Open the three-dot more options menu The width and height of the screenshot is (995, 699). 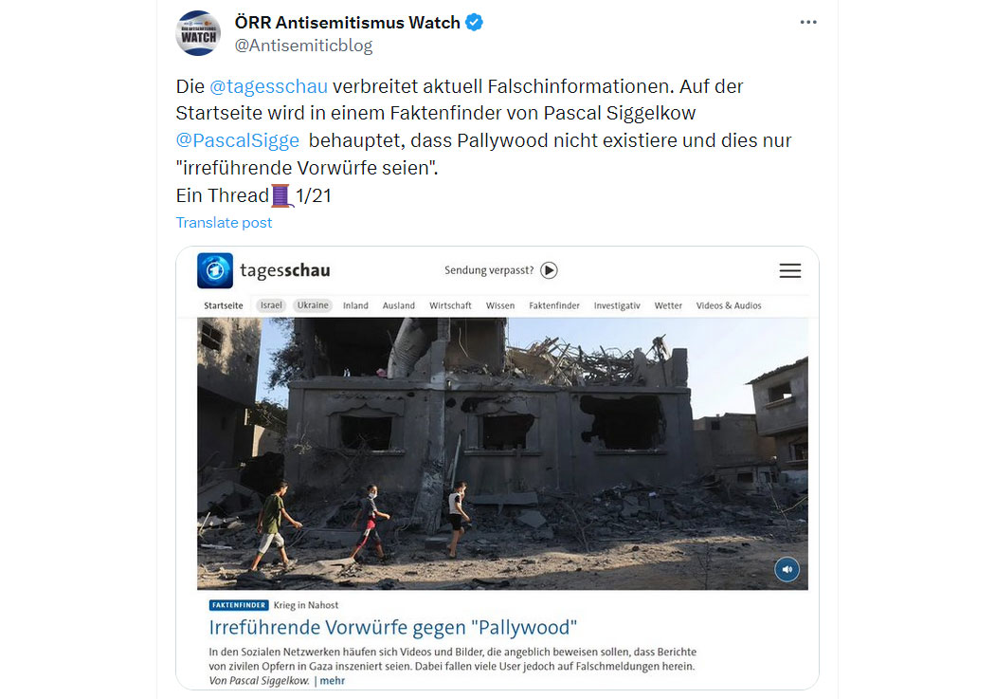pos(807,22)
